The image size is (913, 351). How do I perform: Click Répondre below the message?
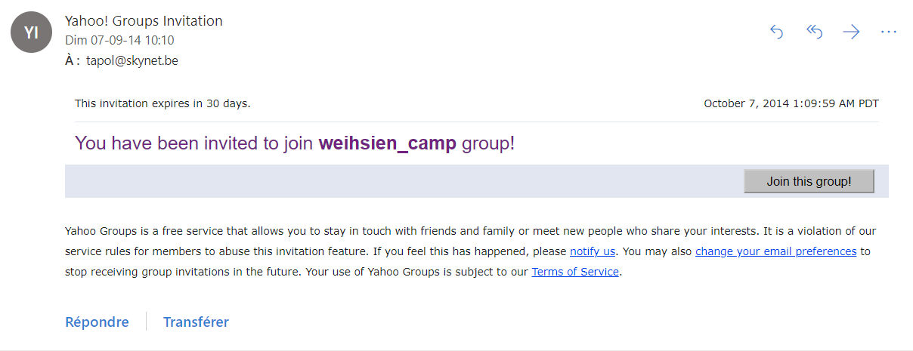click(x=97, y=322)
